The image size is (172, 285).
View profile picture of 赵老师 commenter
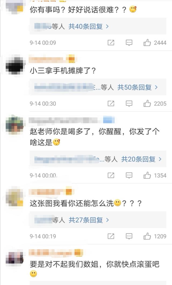pos(15,125)
